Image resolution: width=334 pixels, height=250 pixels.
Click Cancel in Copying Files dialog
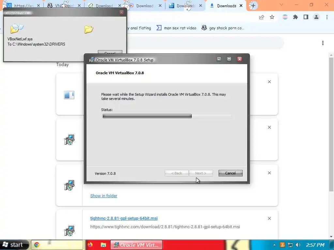(x=110, y=52)
